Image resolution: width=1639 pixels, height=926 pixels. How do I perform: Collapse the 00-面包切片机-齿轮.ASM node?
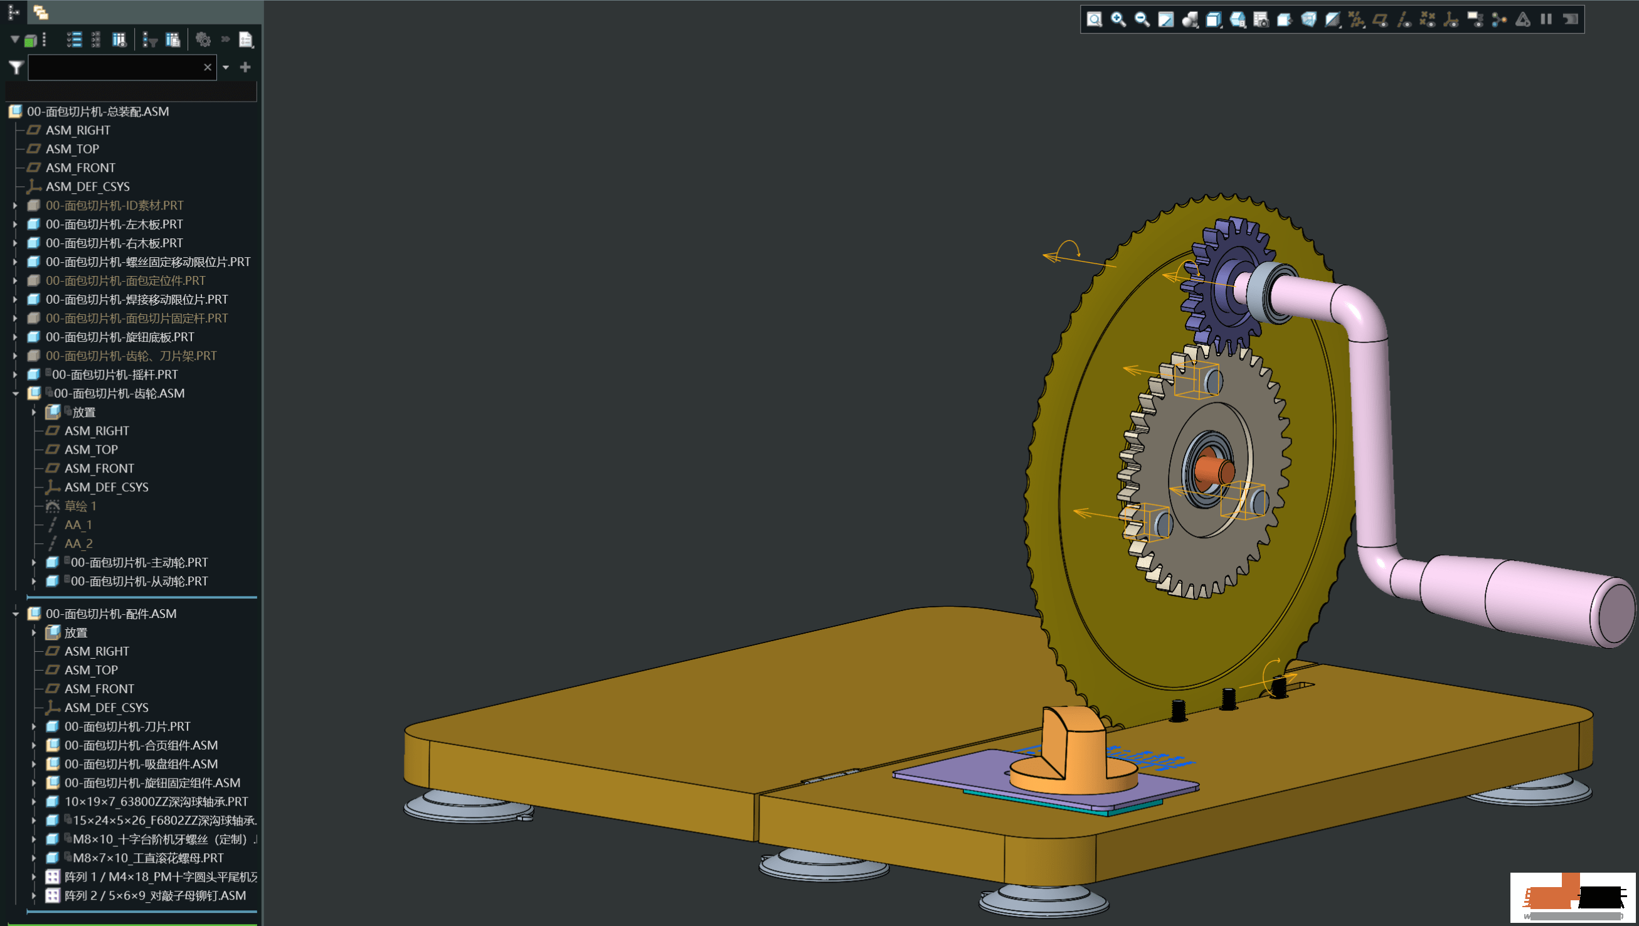coord(15,394)
